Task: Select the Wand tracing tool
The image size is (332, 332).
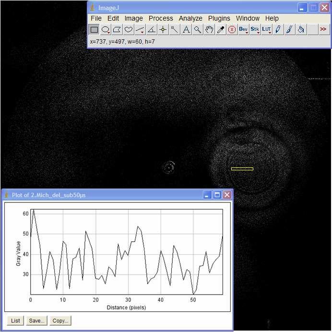Action: pos(174,30)
